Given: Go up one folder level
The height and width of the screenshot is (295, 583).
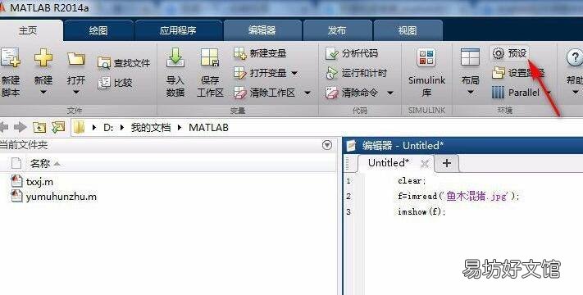Looking at the screenshot, I should click(x=39, y=128).
